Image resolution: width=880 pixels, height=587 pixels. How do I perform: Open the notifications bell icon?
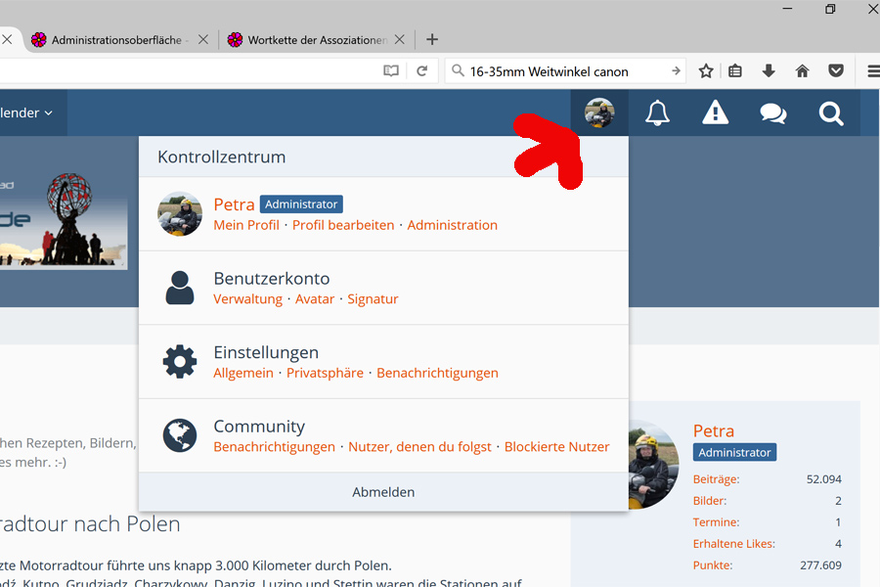[x=658, y=113]
